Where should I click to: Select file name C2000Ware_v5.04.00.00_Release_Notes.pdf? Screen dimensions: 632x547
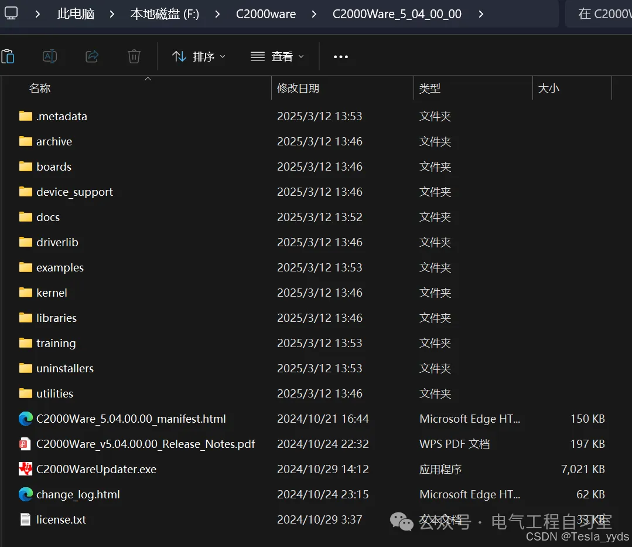145,444
